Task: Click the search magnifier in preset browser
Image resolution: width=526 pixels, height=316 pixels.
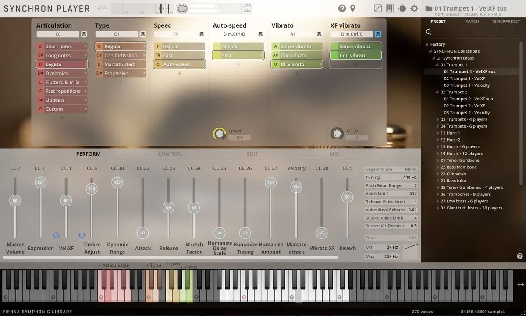Action: [x=429, y=32]
